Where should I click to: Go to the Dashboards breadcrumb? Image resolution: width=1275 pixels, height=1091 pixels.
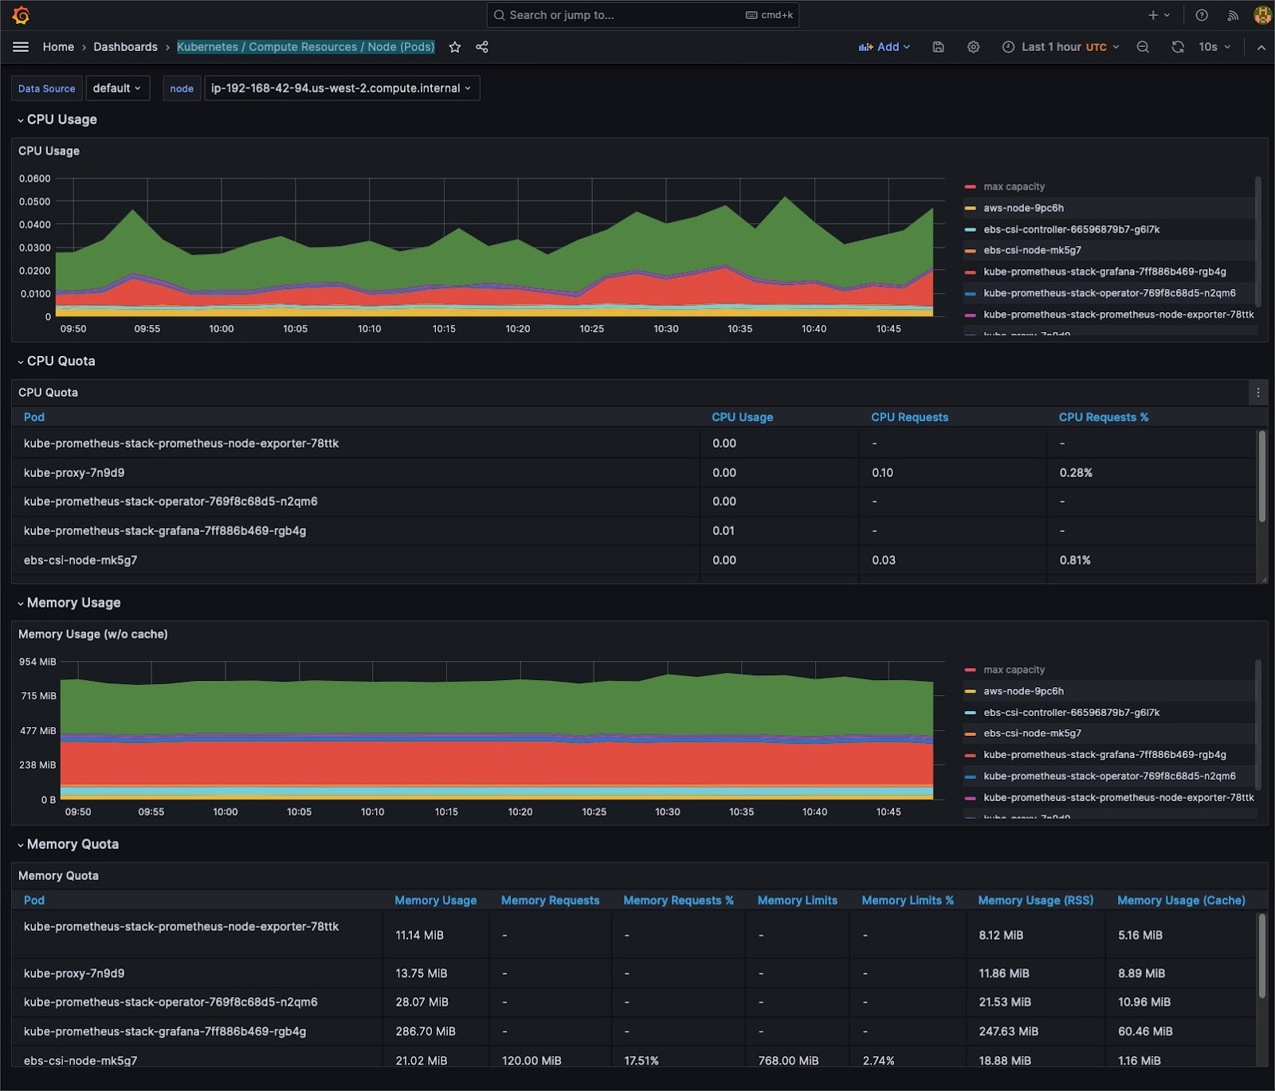125,47
